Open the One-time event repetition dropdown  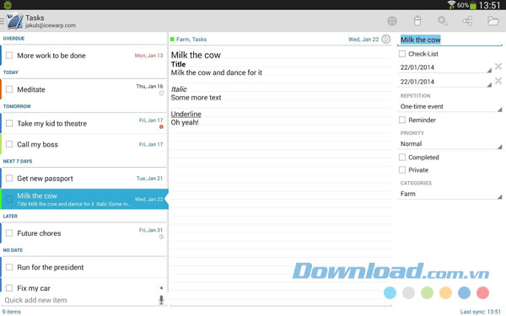click(x=450, y=106)
